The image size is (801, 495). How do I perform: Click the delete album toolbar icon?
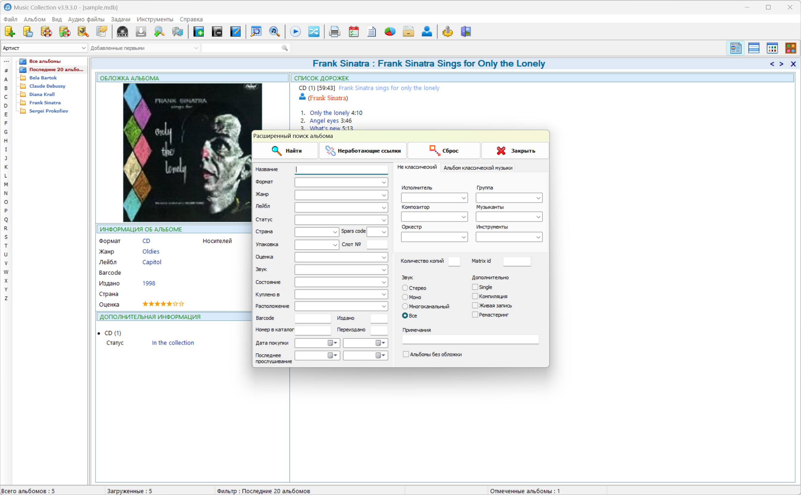point(217,32)
